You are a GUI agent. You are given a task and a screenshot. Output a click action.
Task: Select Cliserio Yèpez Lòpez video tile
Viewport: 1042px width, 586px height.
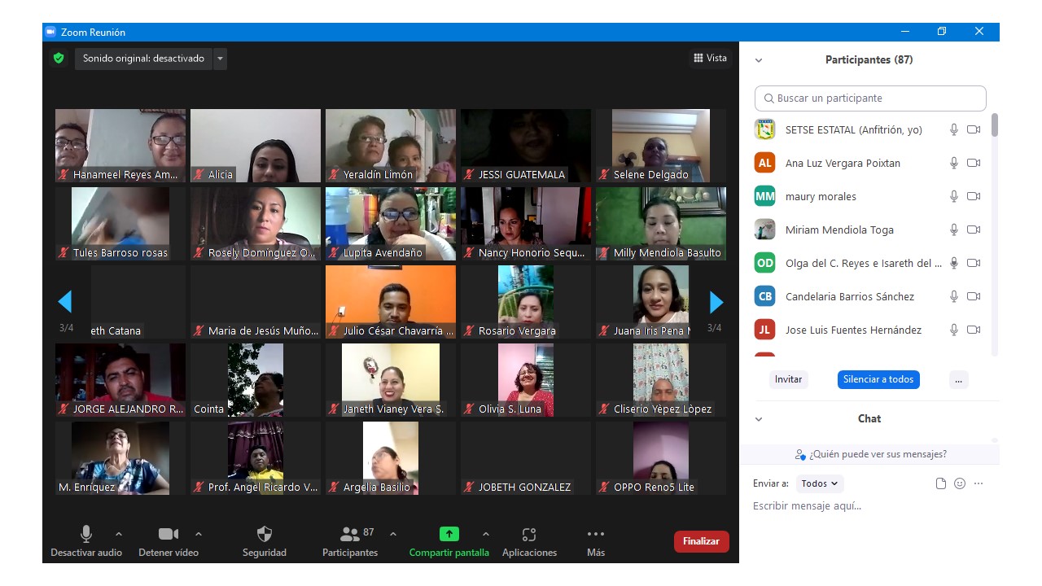coord(661,380)
